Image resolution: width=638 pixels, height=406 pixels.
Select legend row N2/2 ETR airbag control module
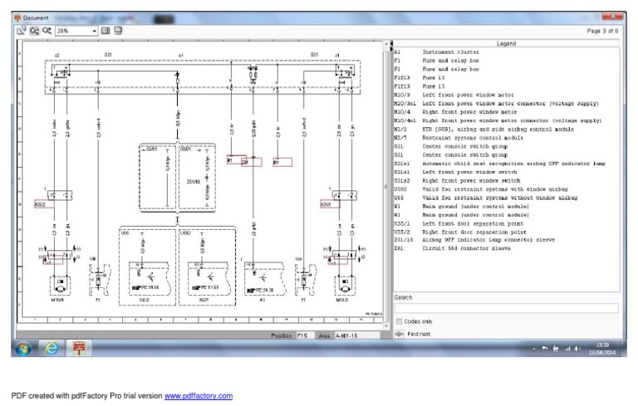click(x=506, y=130)
